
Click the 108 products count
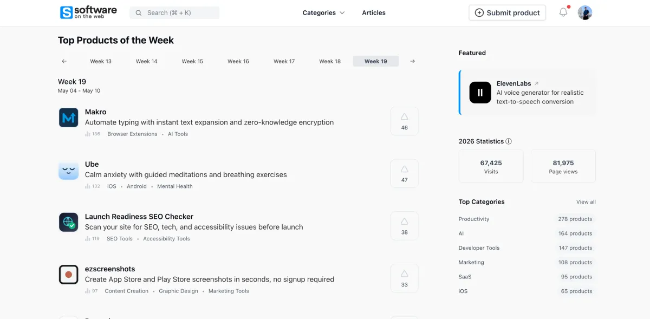pos(575,262)
